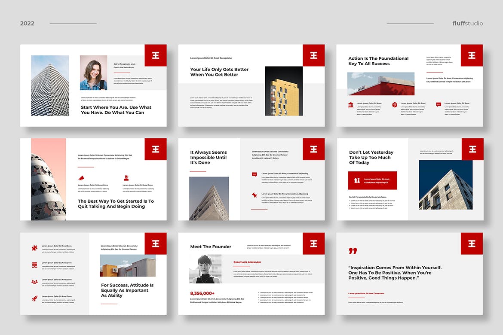Viewport: 503px width, 335px height.
Task: Select the yellow building photo on the life slide
Action: [x=284, y=90]
